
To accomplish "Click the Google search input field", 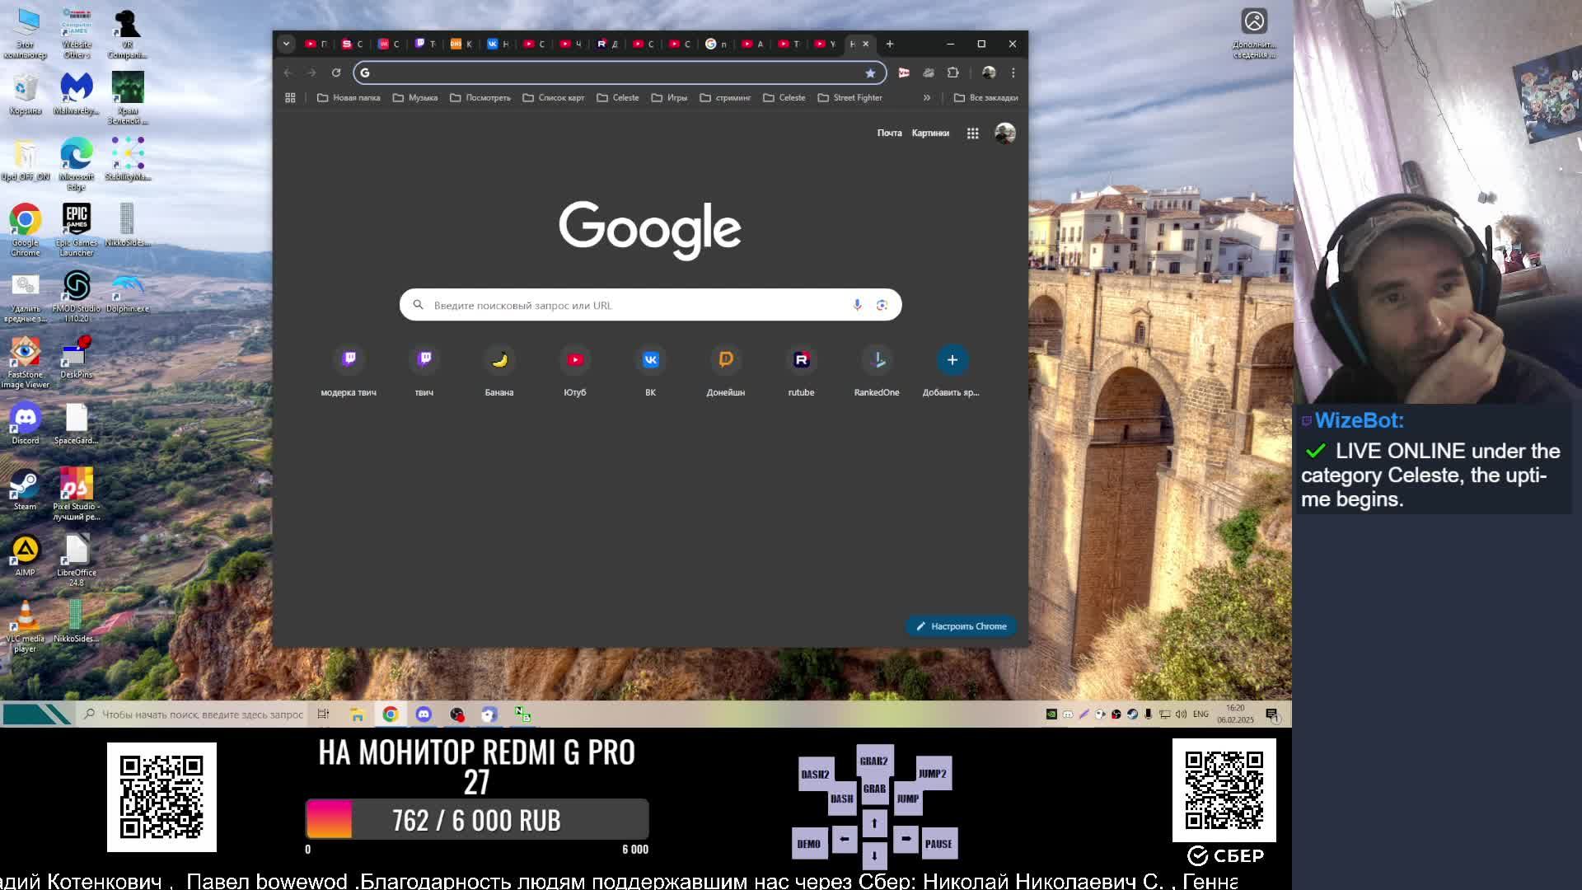I will pos(648,304).
